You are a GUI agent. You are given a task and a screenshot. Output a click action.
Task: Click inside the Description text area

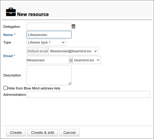coord(49,75)
